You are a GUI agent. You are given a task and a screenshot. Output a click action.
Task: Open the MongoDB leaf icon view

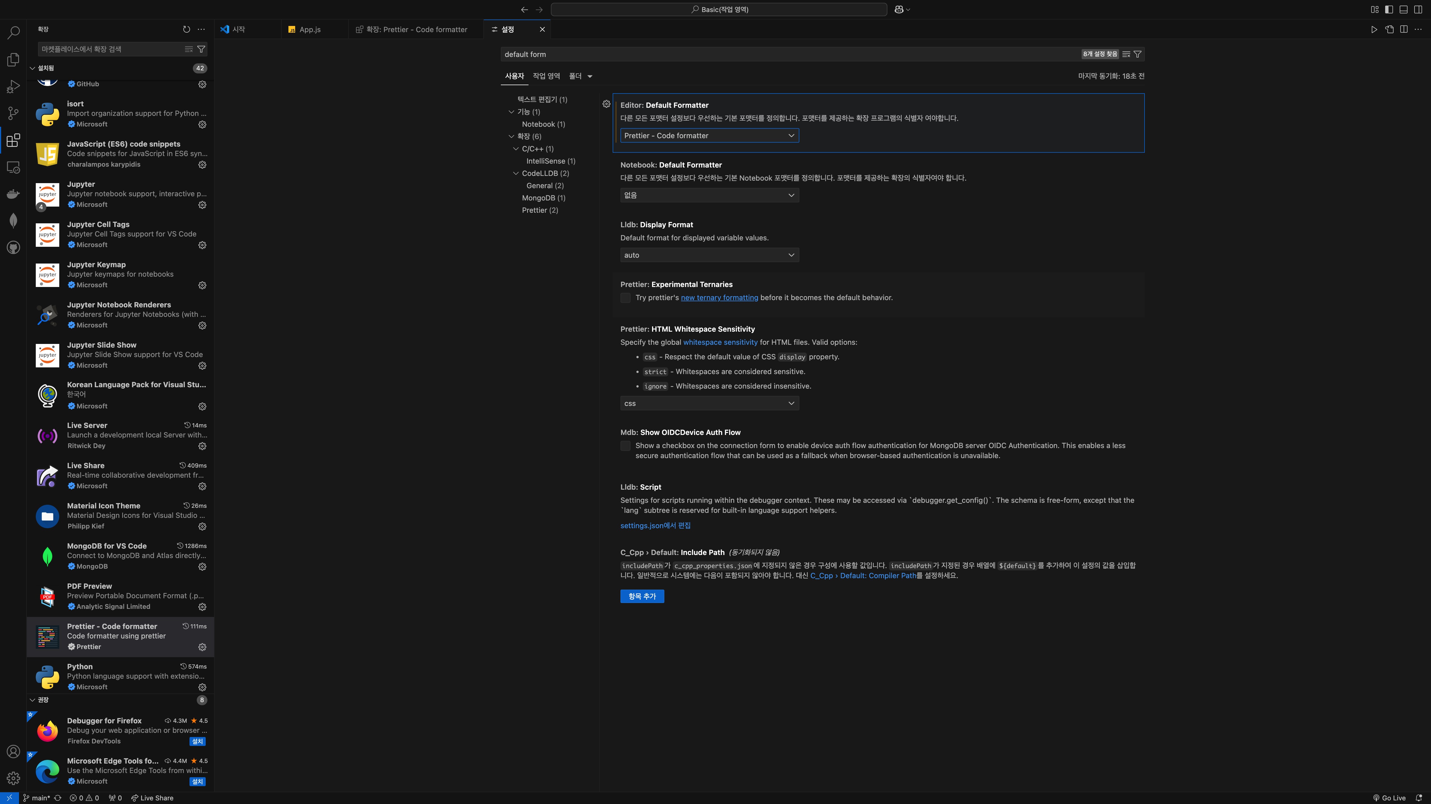click(x=13, y=221)
